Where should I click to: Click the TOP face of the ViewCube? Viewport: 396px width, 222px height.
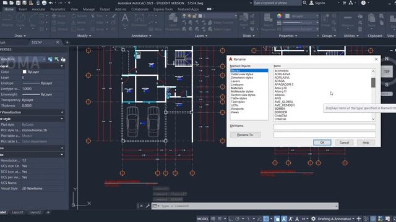[387, 72]
